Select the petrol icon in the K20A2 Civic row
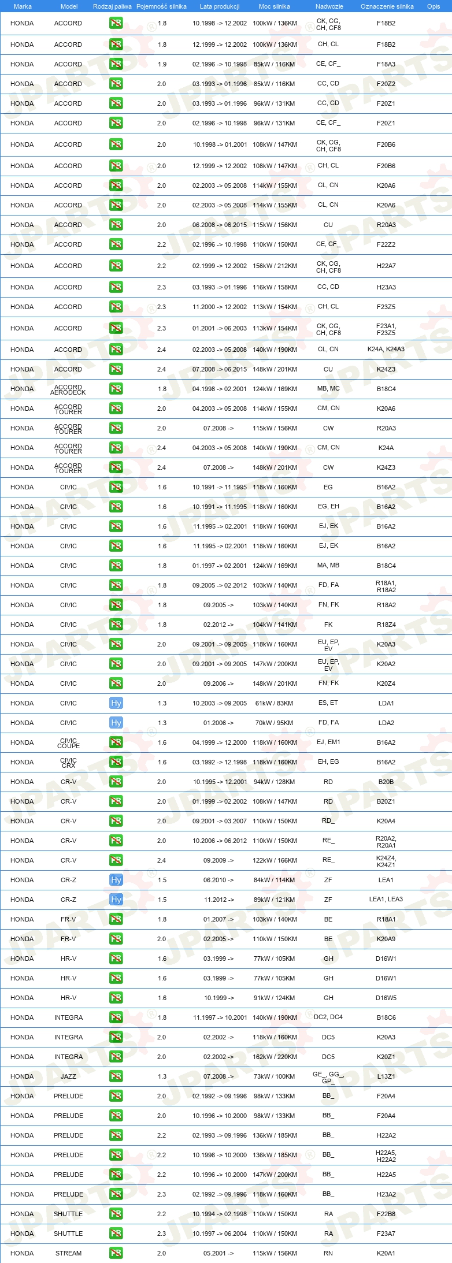The image size is (452, 1263). point(116,664)
